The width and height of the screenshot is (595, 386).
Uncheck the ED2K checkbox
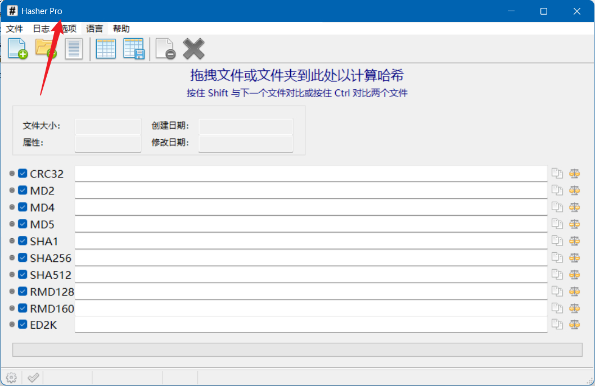[22, 324]
